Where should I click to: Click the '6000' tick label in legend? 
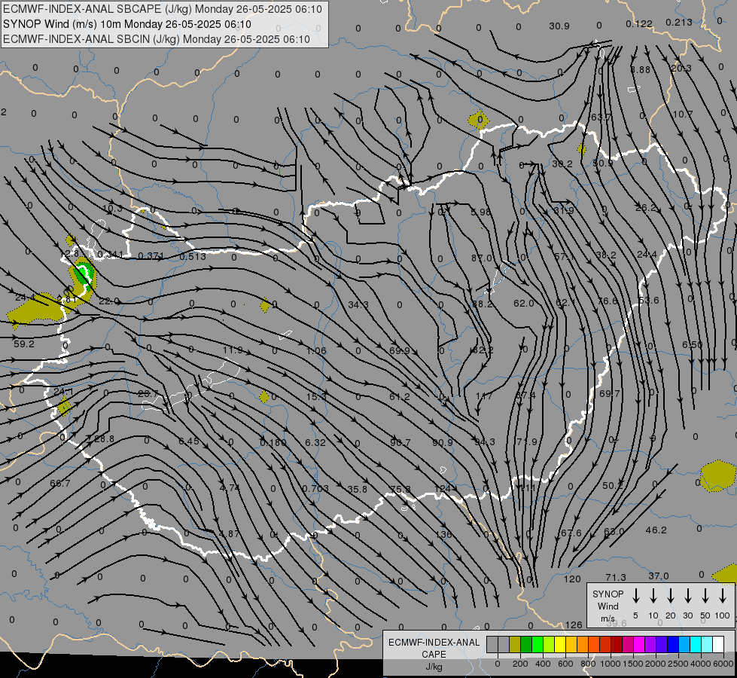click(x=724, y=664)
